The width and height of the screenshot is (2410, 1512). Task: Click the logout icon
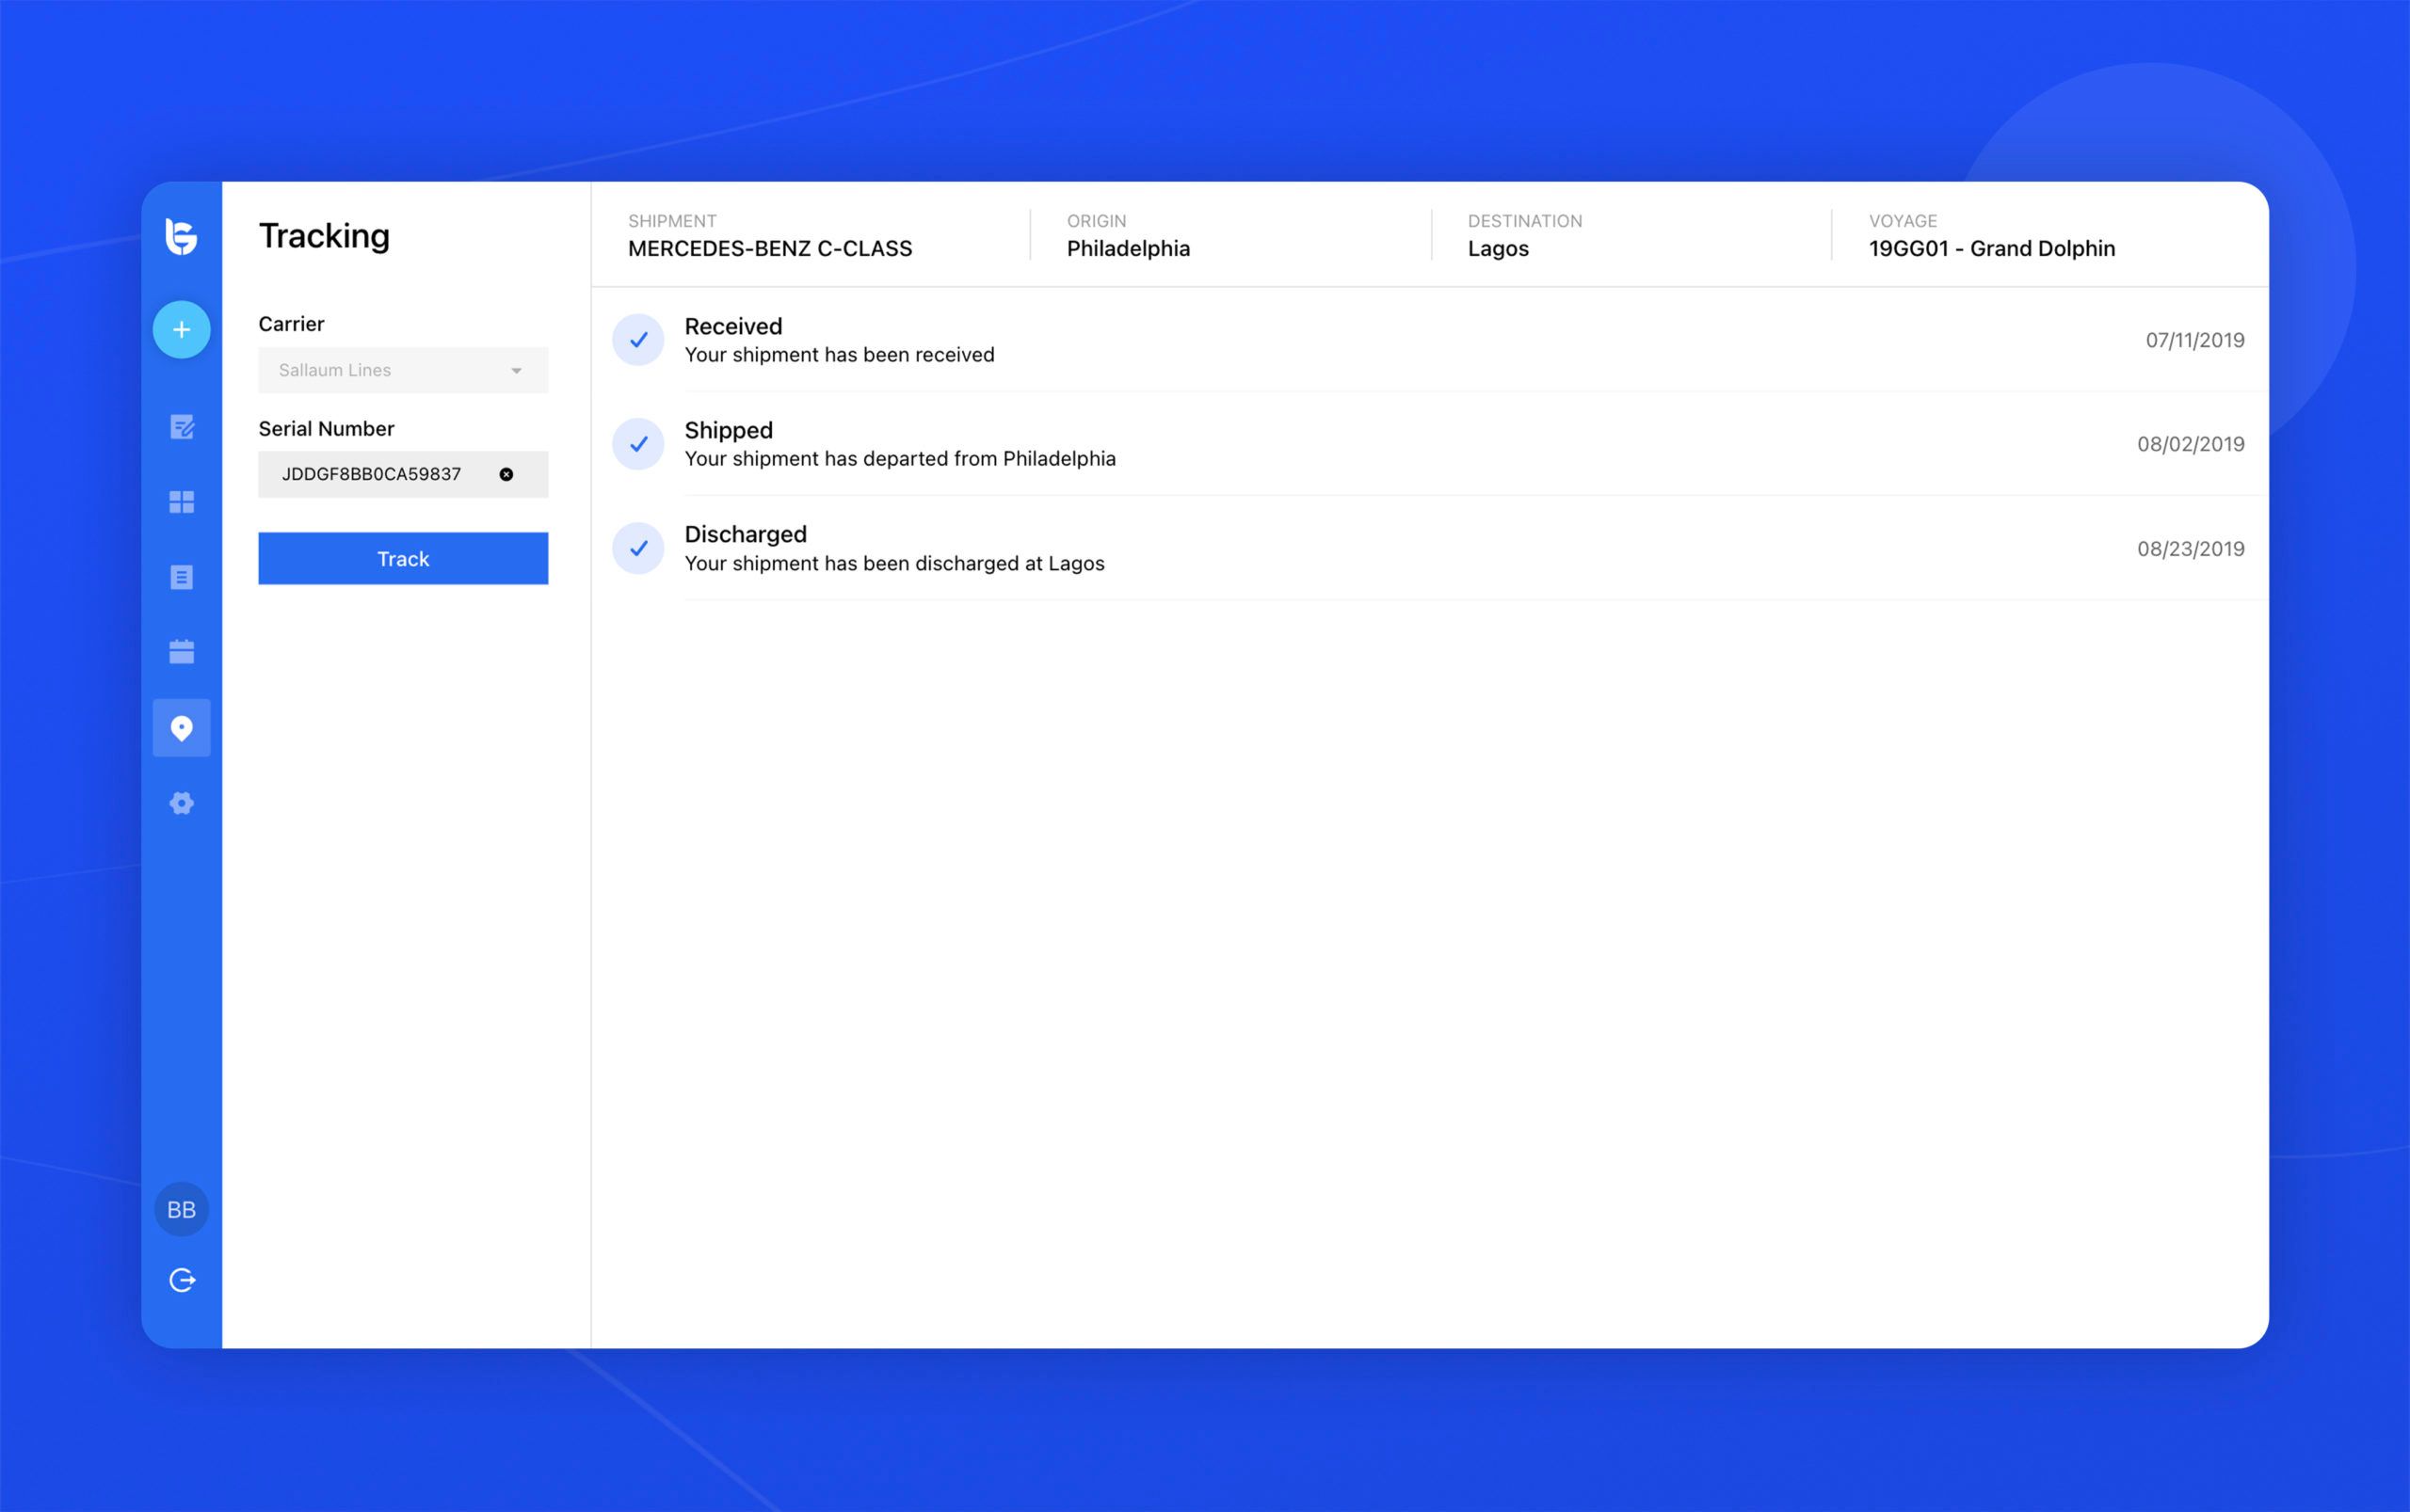181,1280
